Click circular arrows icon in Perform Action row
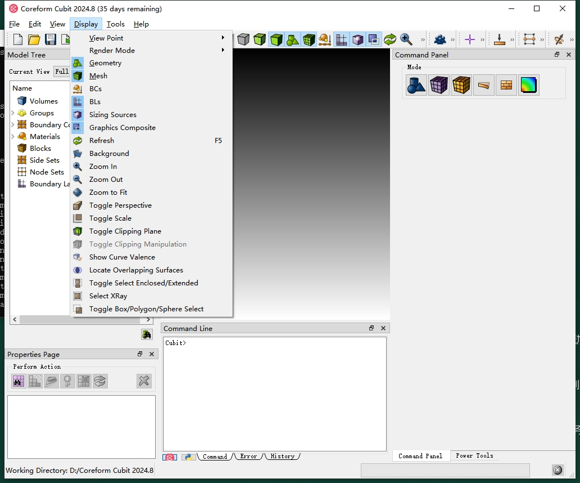Viewport: 580px width, 483px height. click(x=100, y=381)
